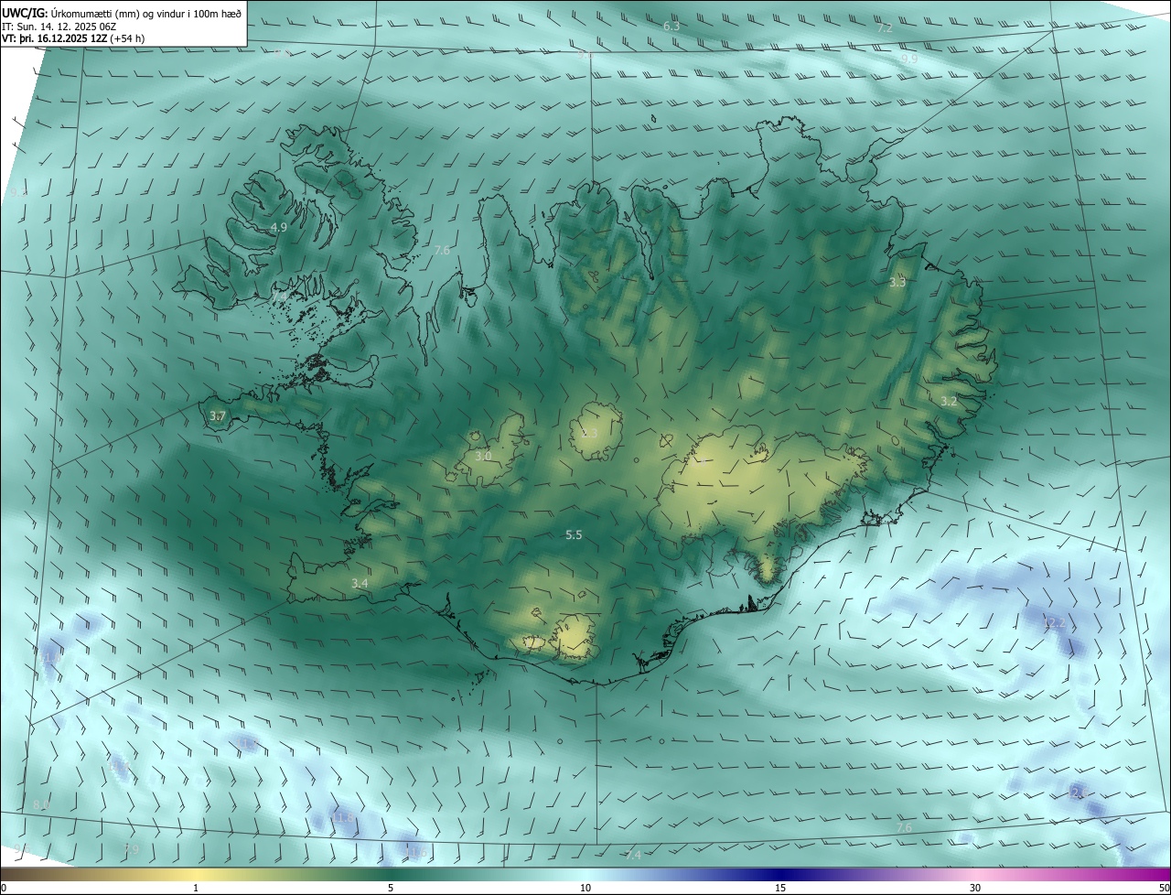Click colorbar tick label 10
Viewport: 1171px width, 895px height.
click(585, 888)
